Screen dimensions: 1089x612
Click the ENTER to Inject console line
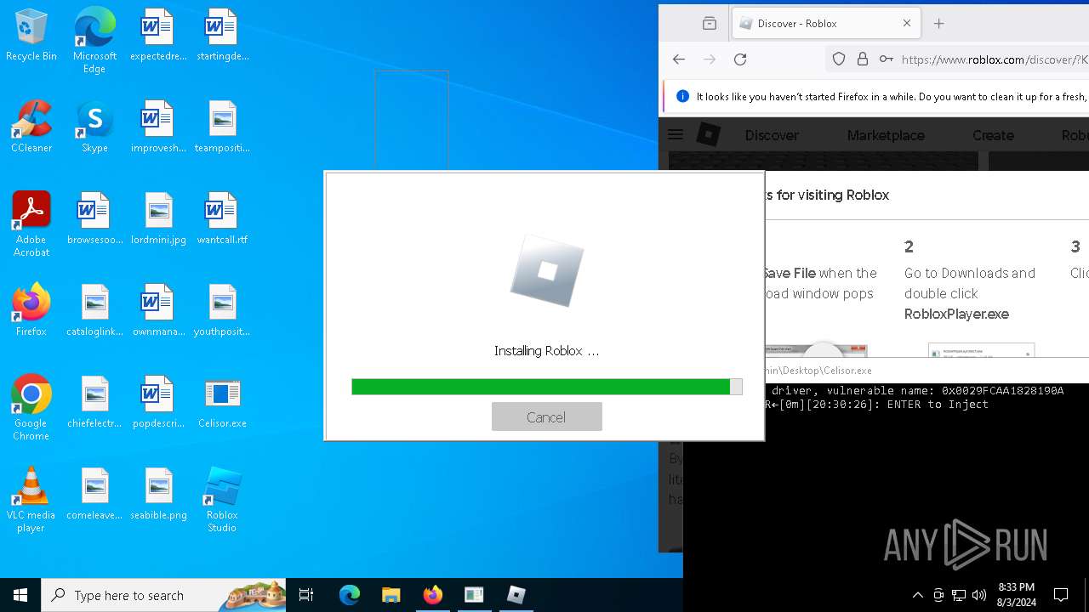(938, 405)
